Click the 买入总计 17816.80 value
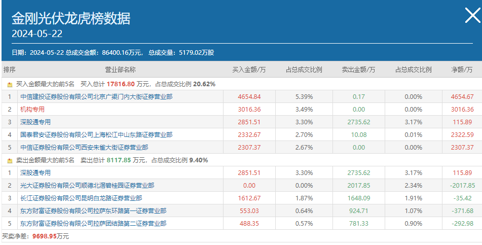The height and width of the screenshot is (245, 482). pos(121,84)
